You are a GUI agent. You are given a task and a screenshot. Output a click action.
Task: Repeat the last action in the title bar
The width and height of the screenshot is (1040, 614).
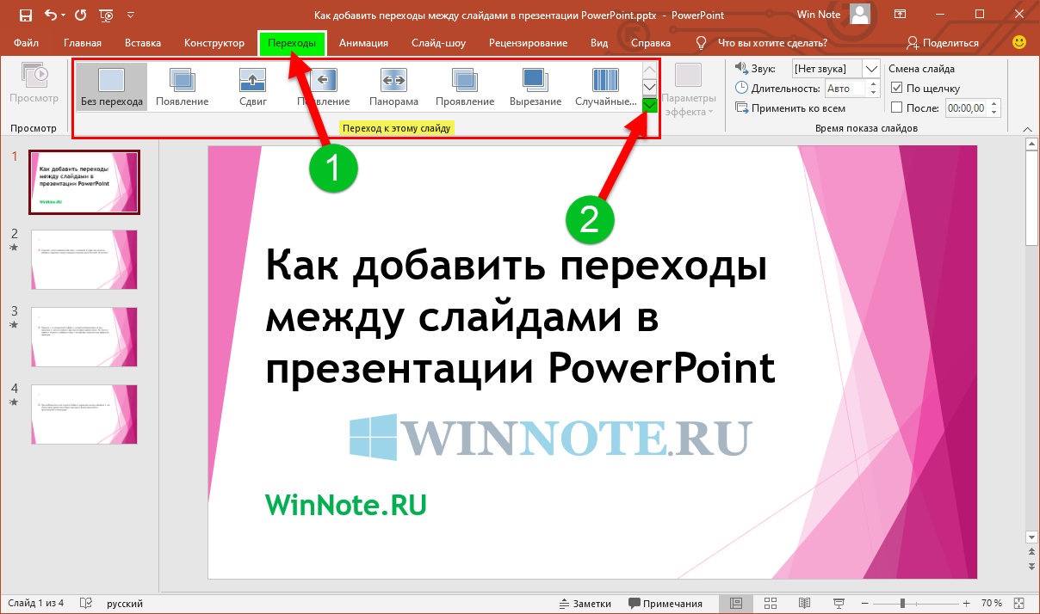[80, 15]
